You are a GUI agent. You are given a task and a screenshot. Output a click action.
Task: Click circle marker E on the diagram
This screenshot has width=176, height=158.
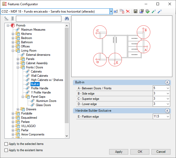coord(115,59)
